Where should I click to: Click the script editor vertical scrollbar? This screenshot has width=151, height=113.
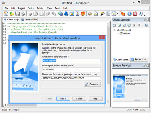click(108, 64)
